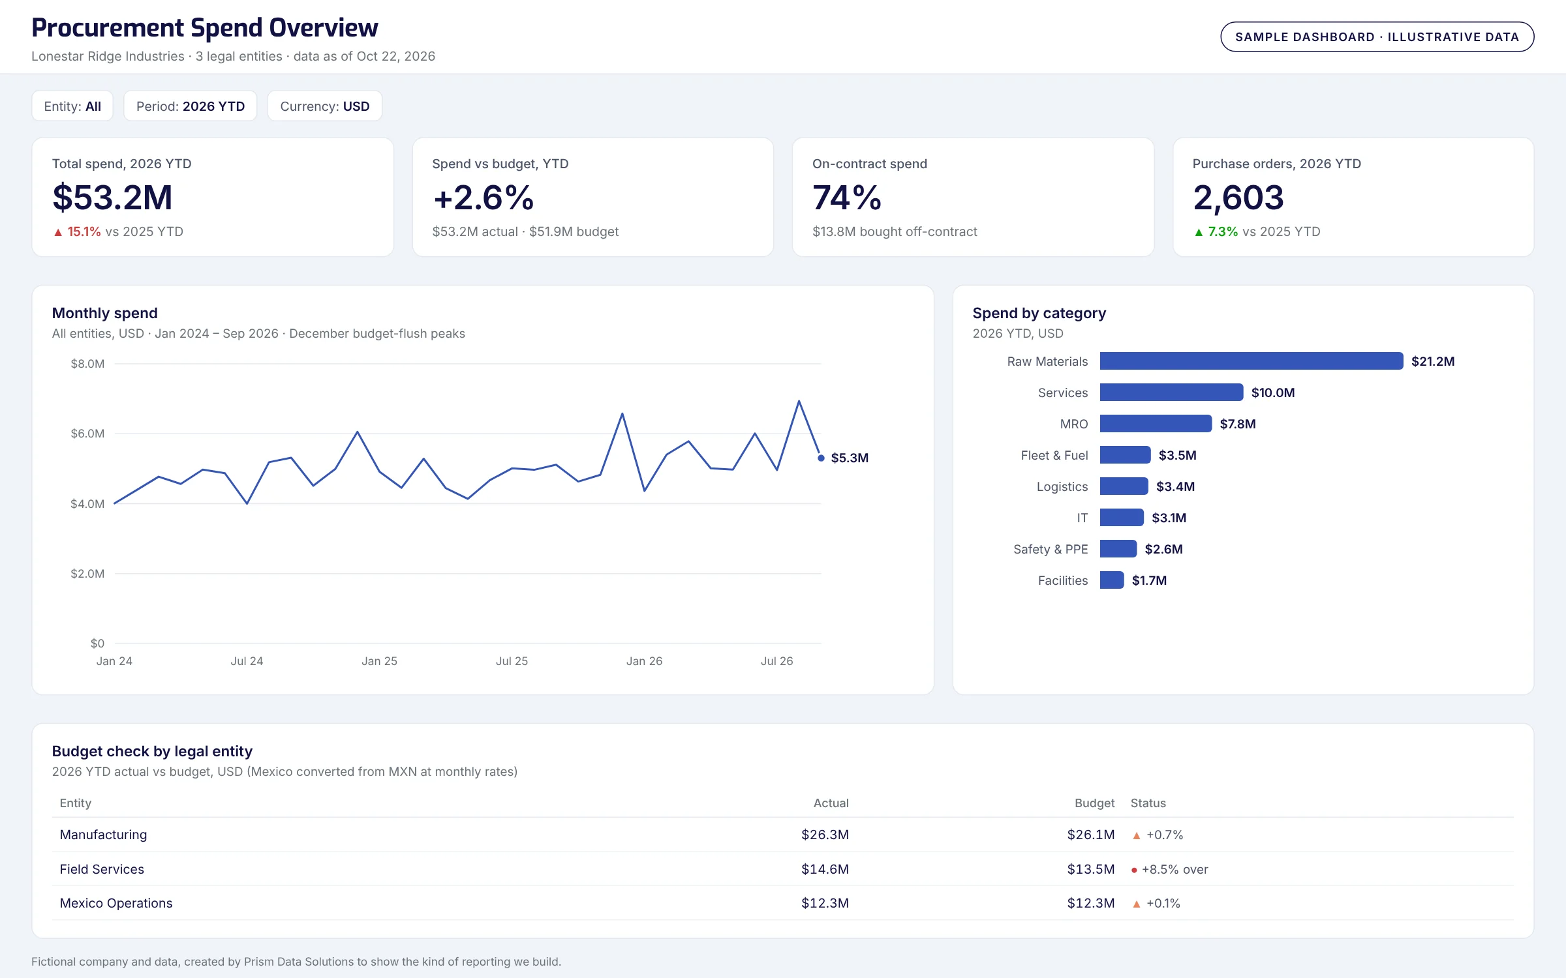The width and height of the screenshot is (1566, 978).
Task: Select the Manufacturing entity row name
Action: (103, 835)
